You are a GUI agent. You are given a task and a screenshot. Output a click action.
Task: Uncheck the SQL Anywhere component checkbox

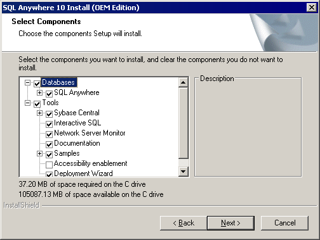(49, 94)
